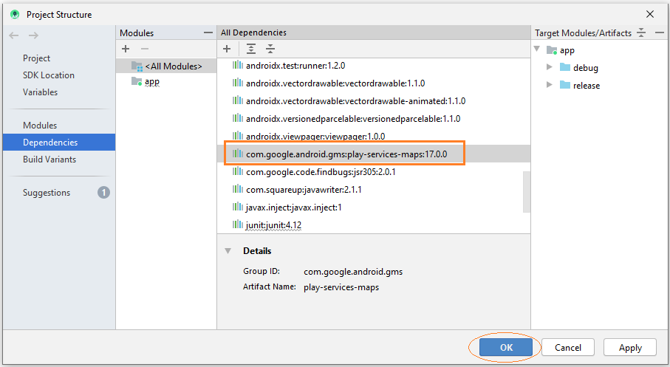Collapse the app target module node

pyautogui.click(x=537, y=49)
